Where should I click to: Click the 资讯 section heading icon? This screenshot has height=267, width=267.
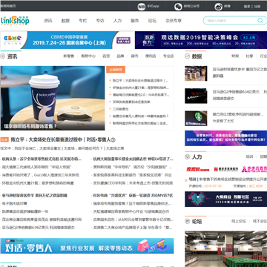coord(3,56)
